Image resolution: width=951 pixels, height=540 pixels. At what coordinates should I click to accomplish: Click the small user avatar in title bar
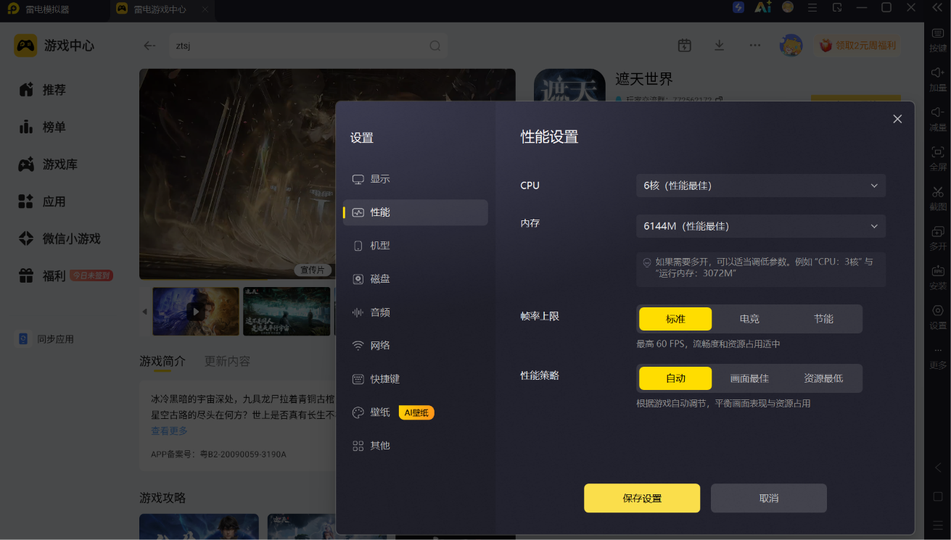click(x=788, y=7)
